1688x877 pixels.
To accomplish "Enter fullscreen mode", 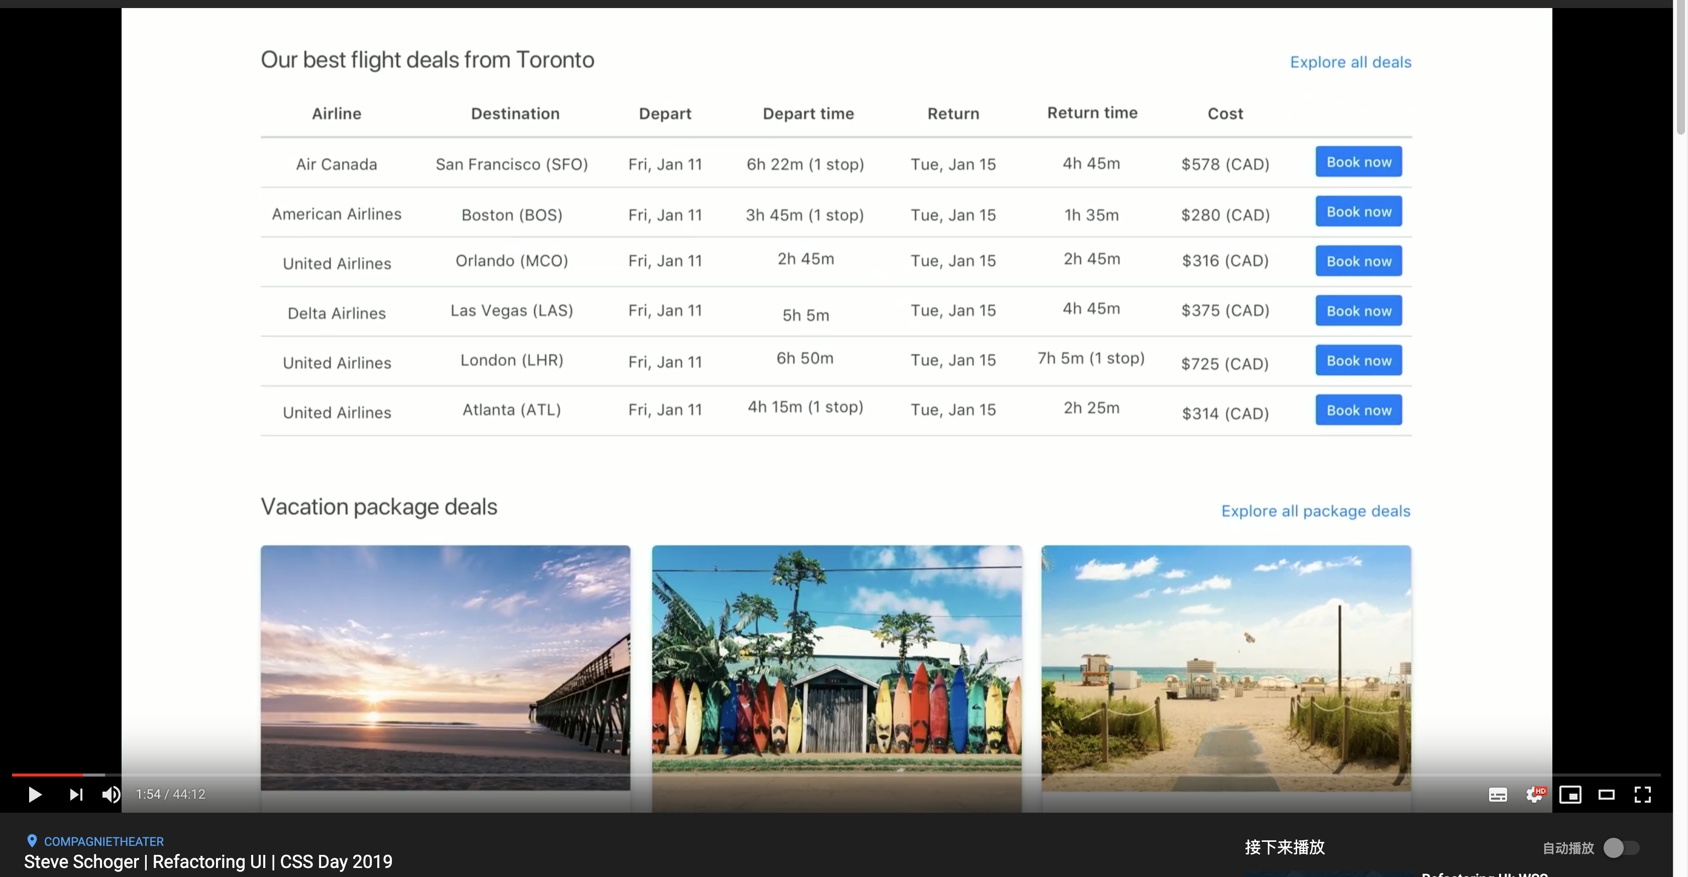I will (1642, 795).
